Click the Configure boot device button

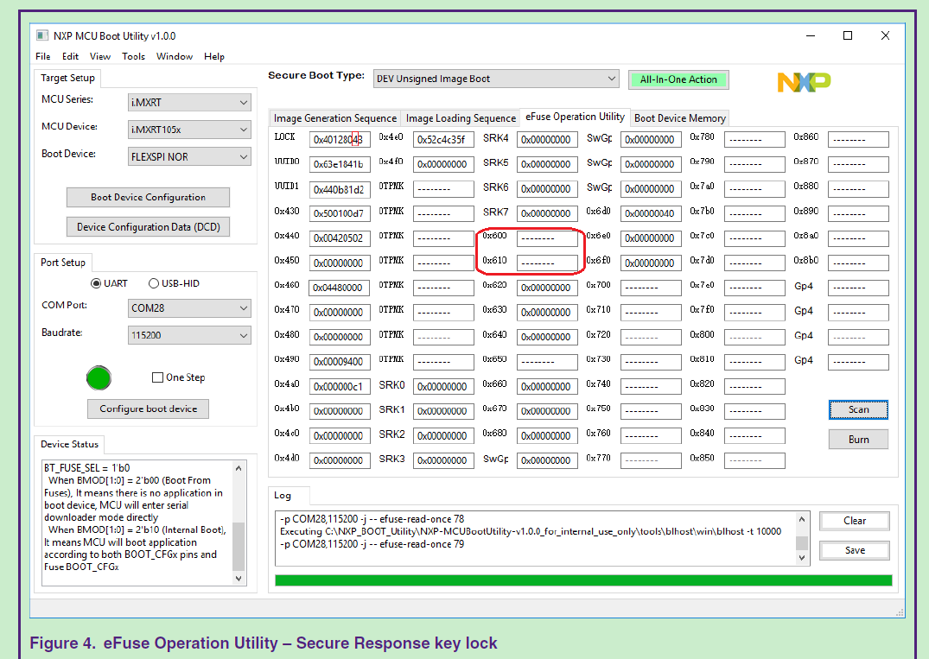tap(148, 409)
